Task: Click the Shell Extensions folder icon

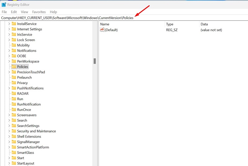Action: (x=14, y=137)
